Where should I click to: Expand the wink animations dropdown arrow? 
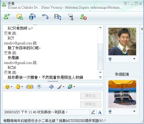click(x=22, y=87)
